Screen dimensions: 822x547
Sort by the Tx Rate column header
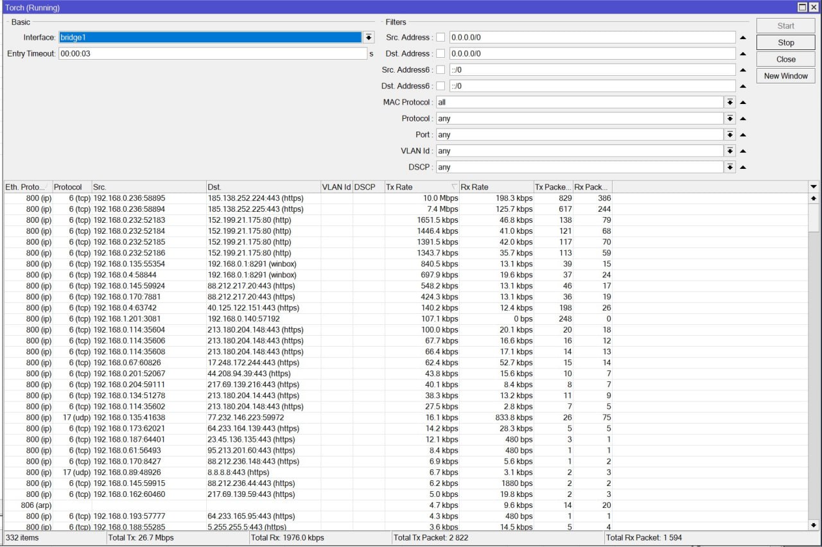[422, 187]
